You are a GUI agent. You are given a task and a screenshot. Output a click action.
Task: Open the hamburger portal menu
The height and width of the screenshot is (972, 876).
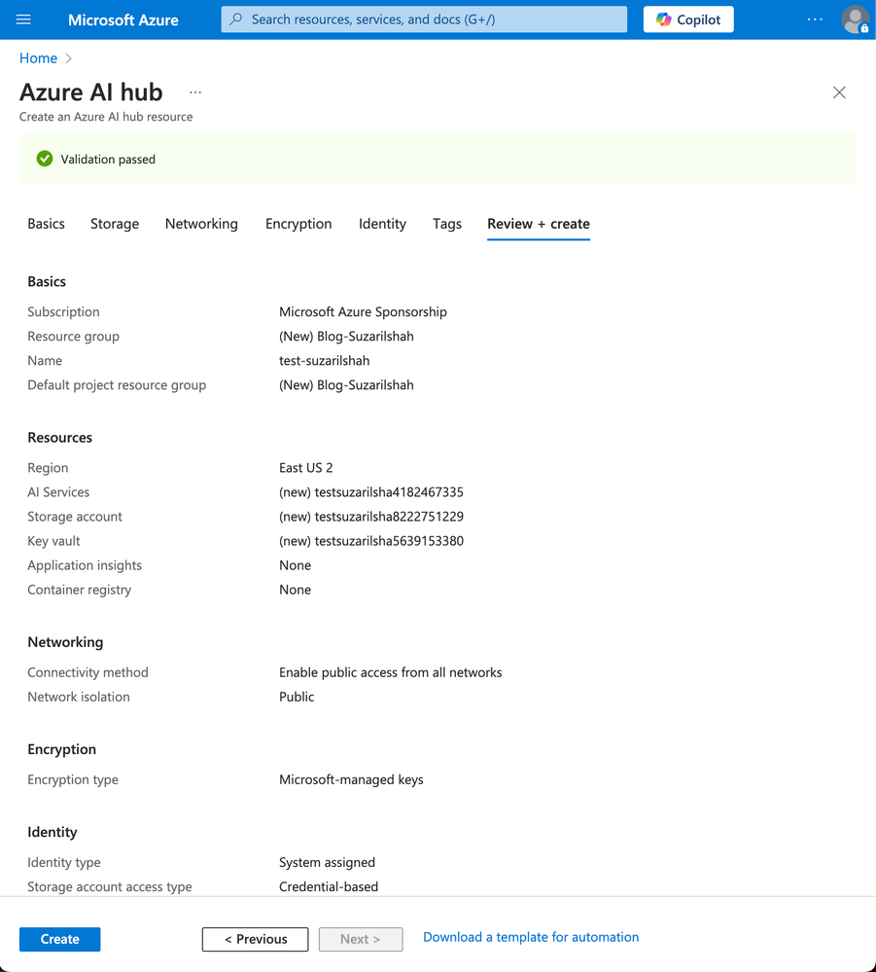pyautogui.click(x=23, y=19)
